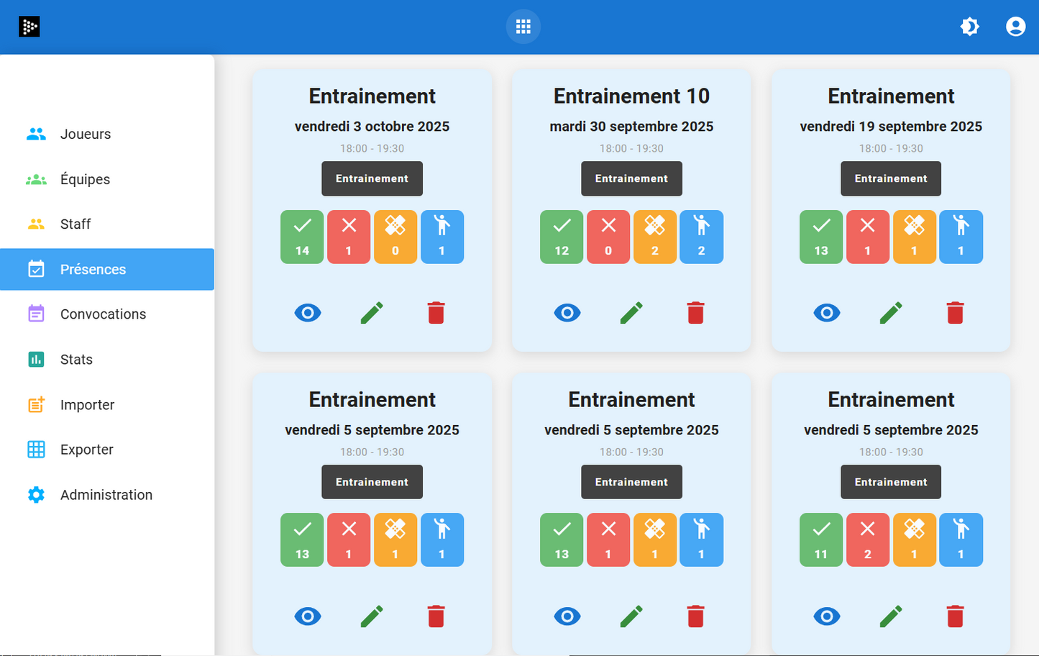Toggle dark mode with the brightness icon
The height and width of the screenshot is (656, 1039).
point(969,26)
